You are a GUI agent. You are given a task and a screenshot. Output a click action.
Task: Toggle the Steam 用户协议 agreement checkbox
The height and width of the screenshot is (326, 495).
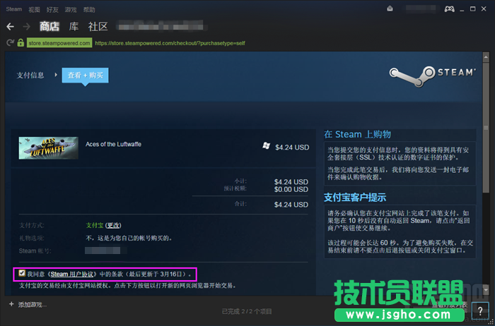pyautogui.click(x=22, y=273)
